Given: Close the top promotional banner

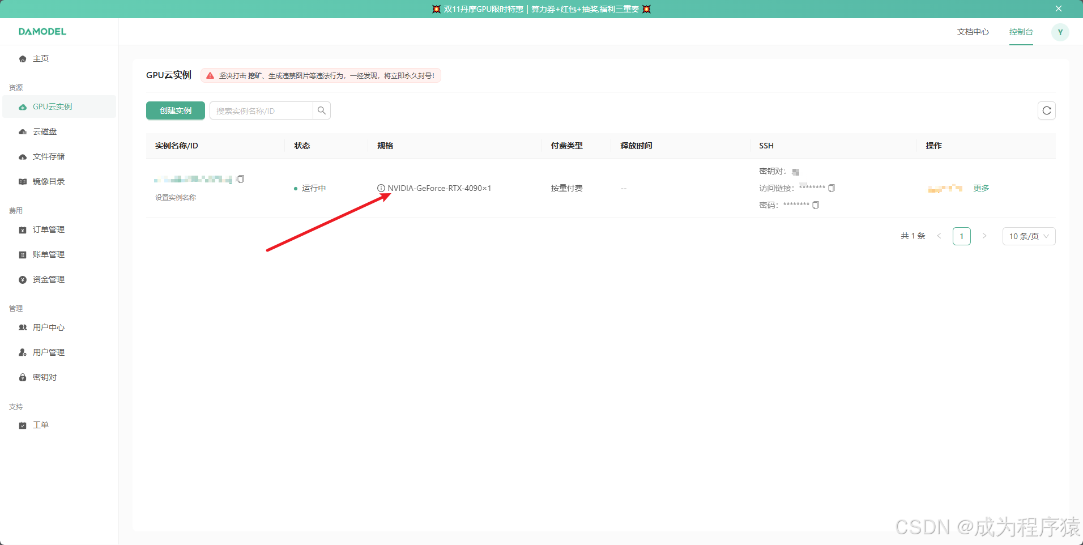Looking at the screenshot, I should (1058, 8).
